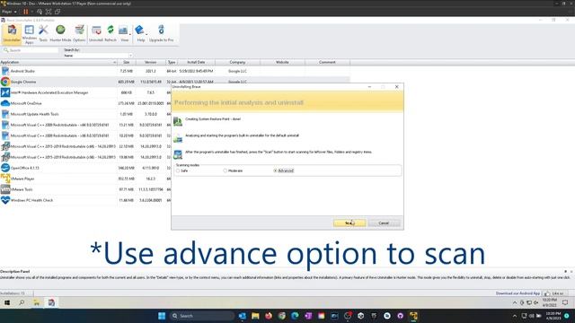575x323 pixels.
Task: Open the guest taskbar search icon
Action: (x=22, y=302)
